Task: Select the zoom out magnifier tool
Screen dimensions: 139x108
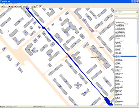Action: 18,6
